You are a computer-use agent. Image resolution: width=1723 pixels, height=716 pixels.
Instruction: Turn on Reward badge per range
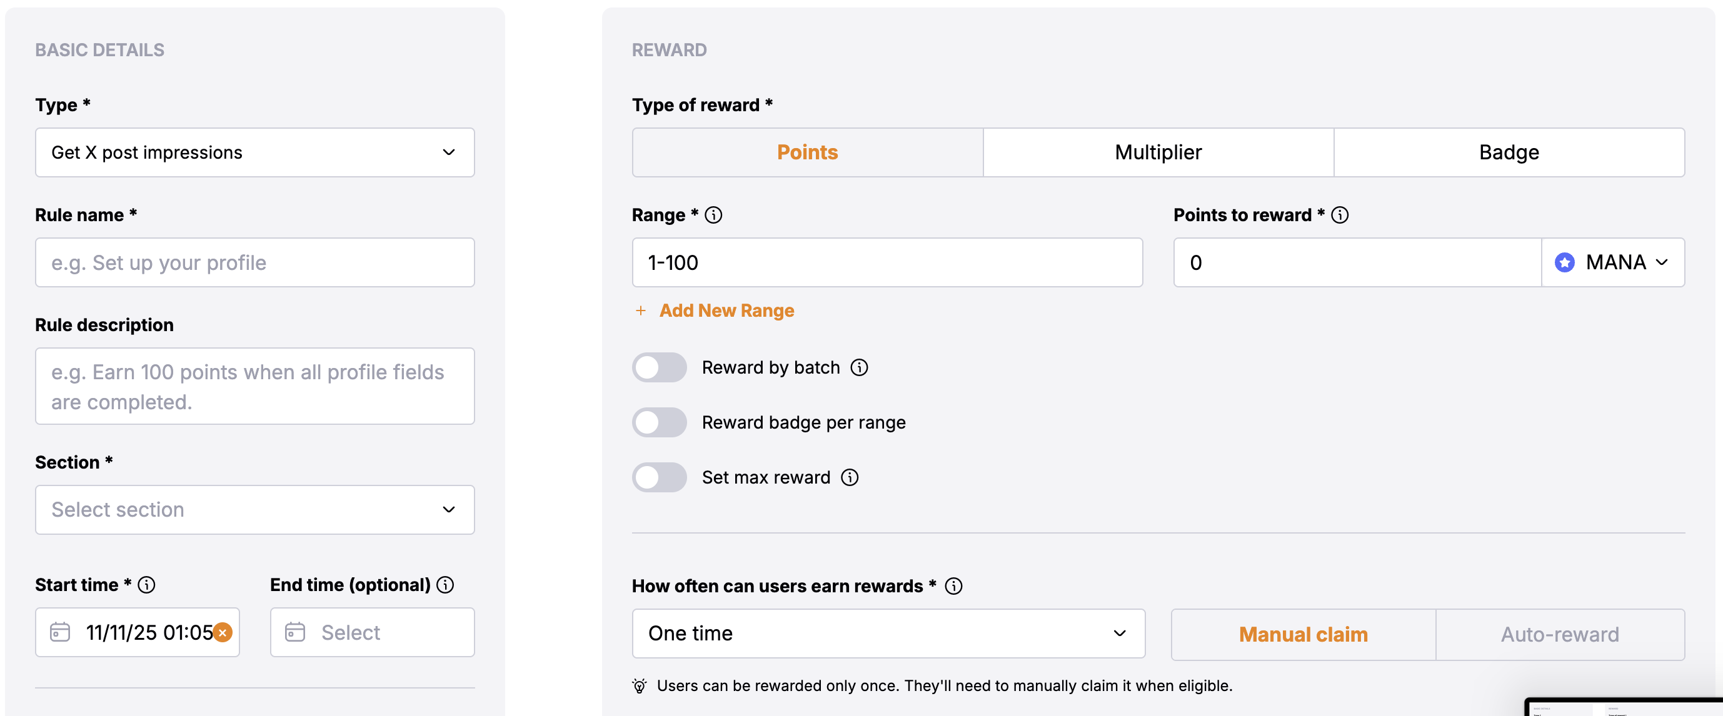pos(660,422)
